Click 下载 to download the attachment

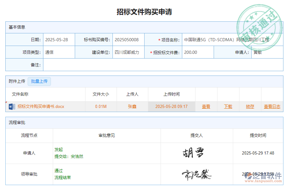pyautogui.click(x=228, y=106)
